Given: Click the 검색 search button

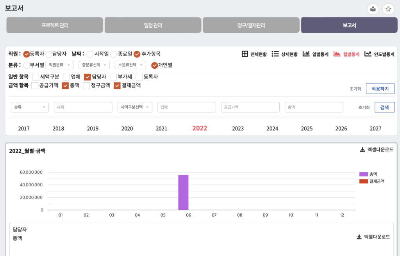Looking at the screenshot, I should [384, 107].
